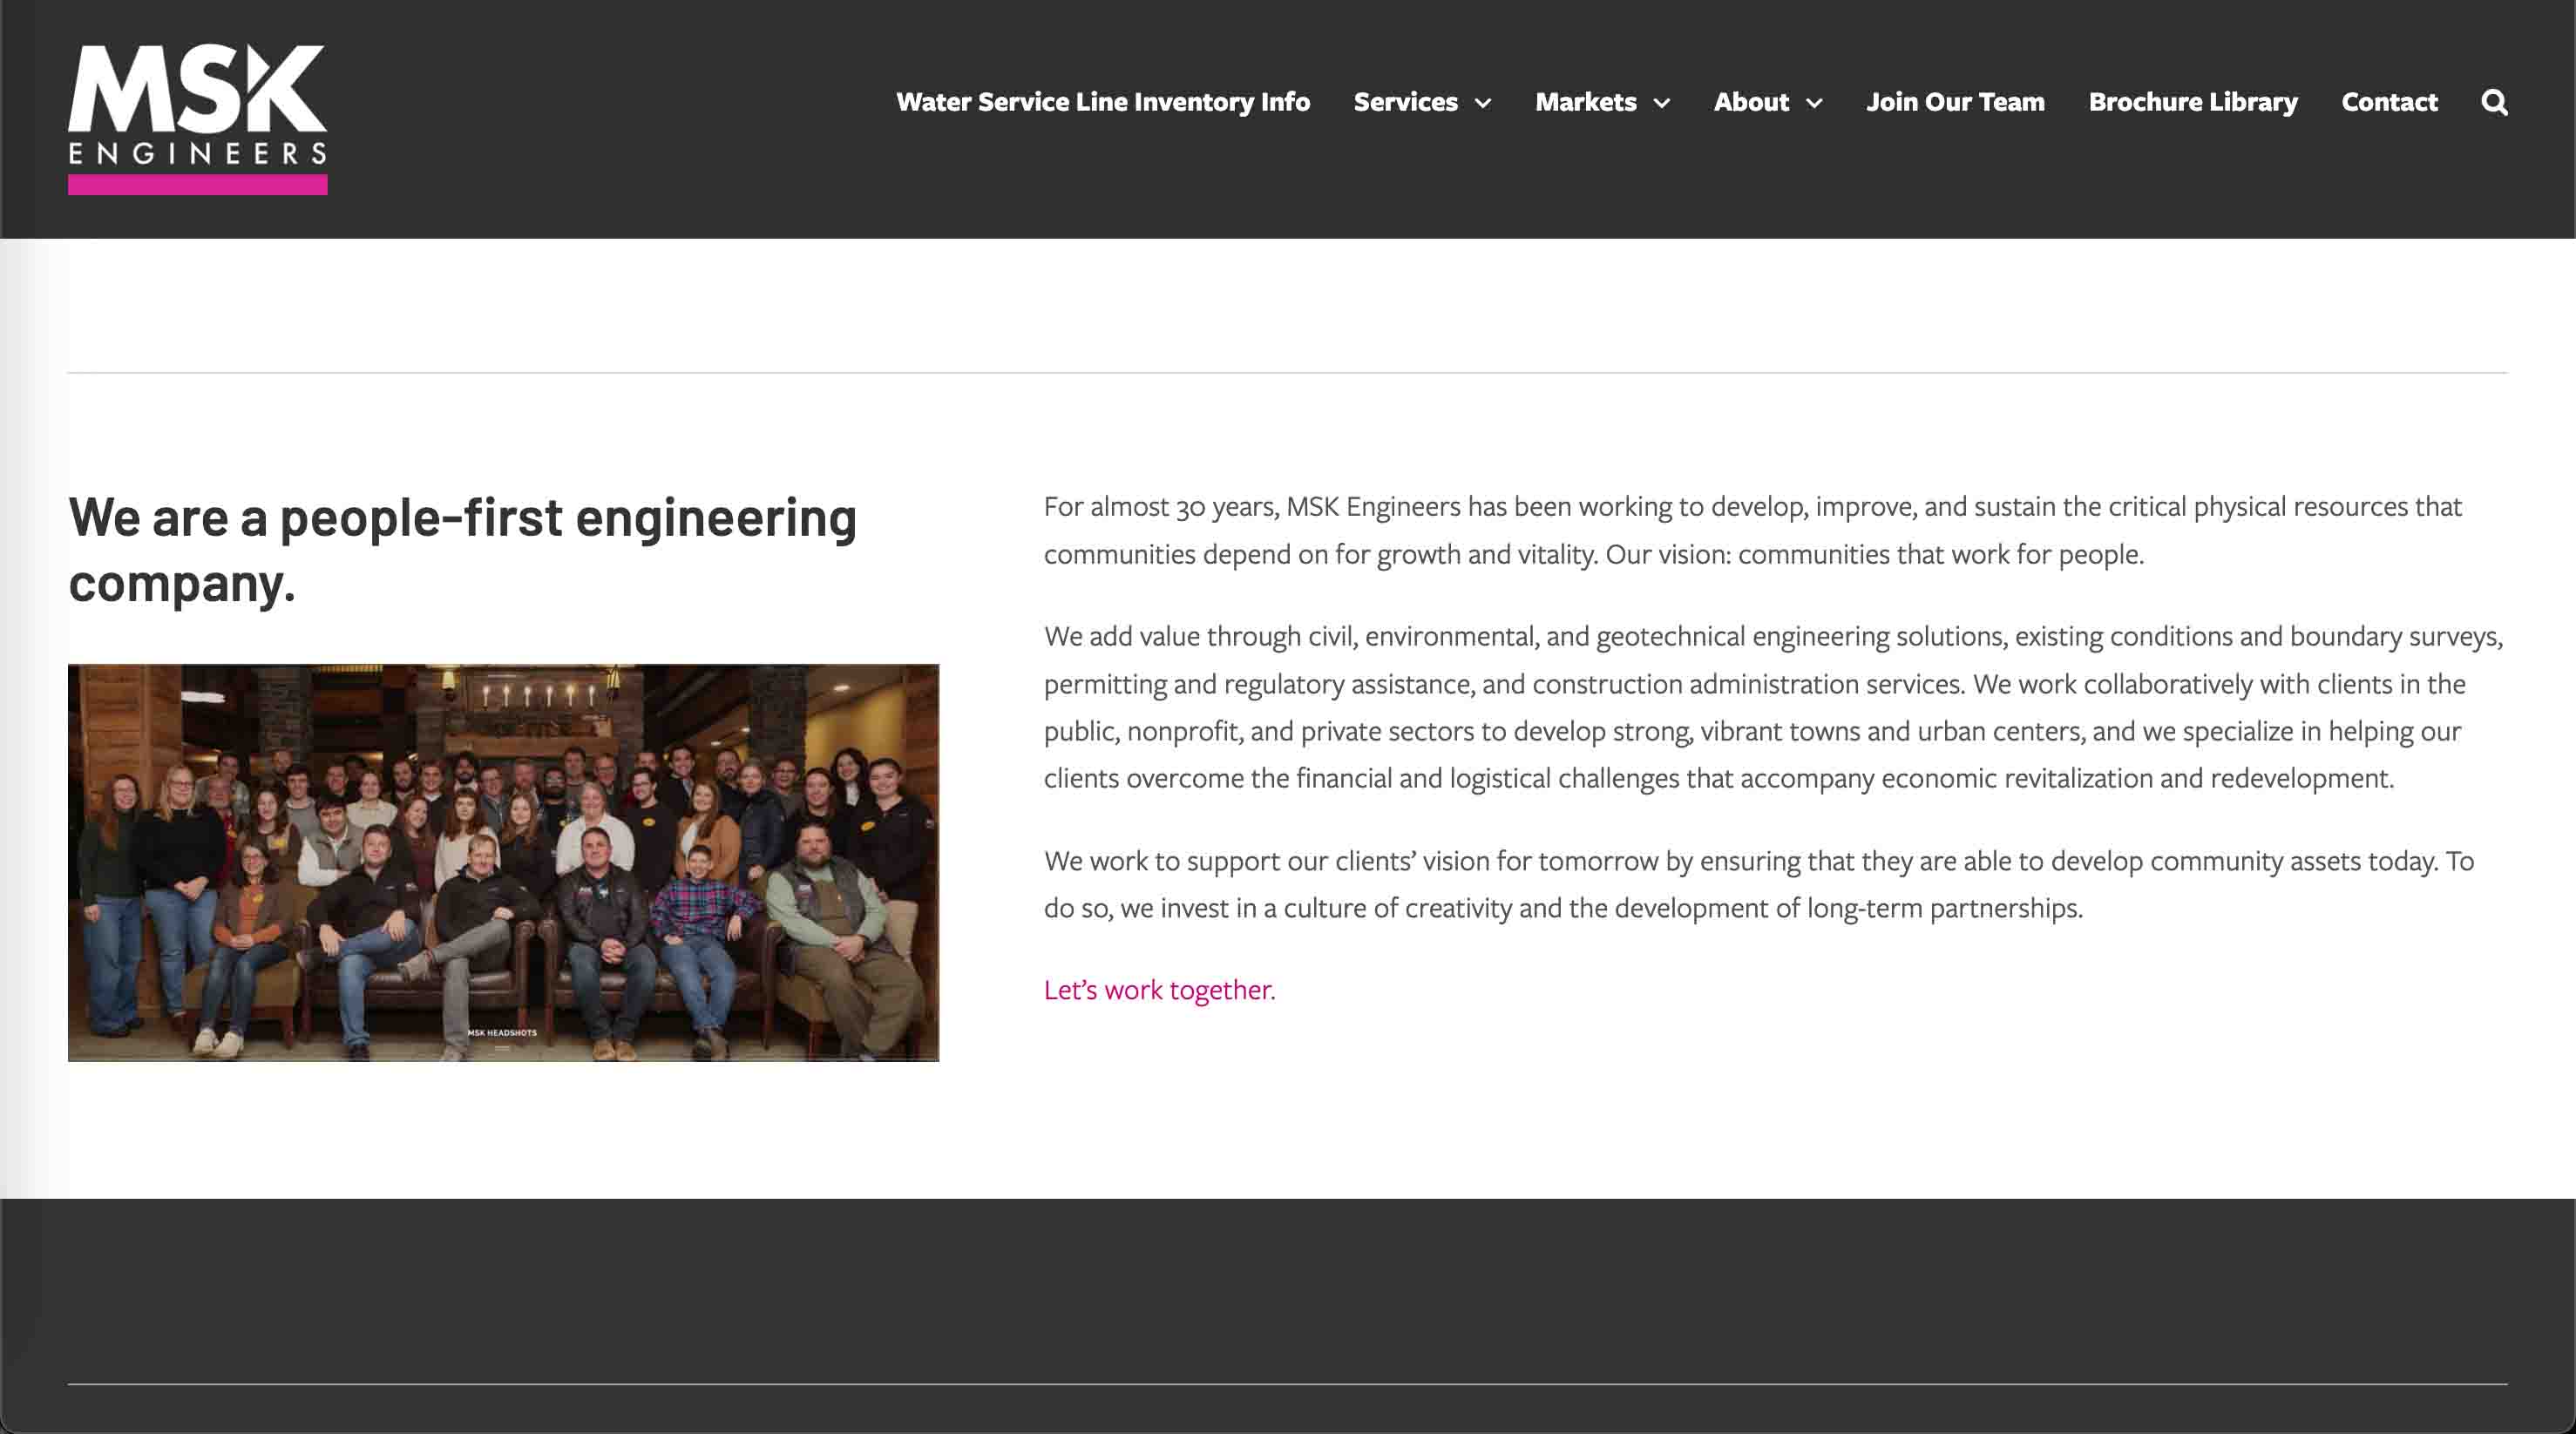Click the team group photo
Screen dimensions: 2576x1434
[x=503, y=862]
